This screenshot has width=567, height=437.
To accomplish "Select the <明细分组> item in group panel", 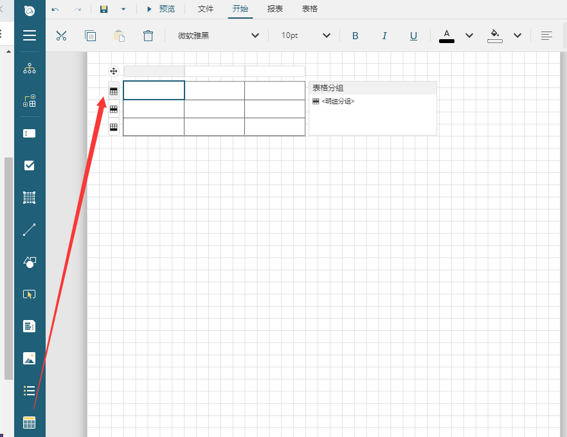I will [x=333, y=101].
